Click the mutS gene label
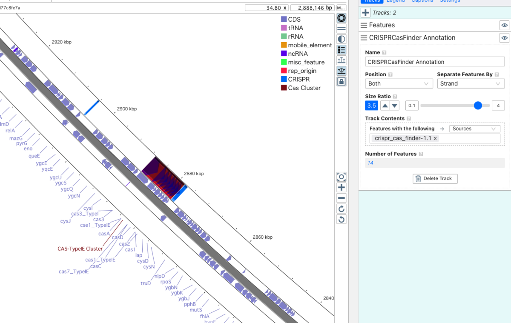The width and height of the screenshot is (511, 323). coord(196,310)
